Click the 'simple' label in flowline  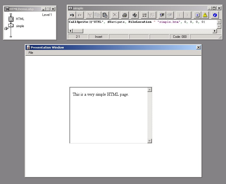click(x=20, y=26)
